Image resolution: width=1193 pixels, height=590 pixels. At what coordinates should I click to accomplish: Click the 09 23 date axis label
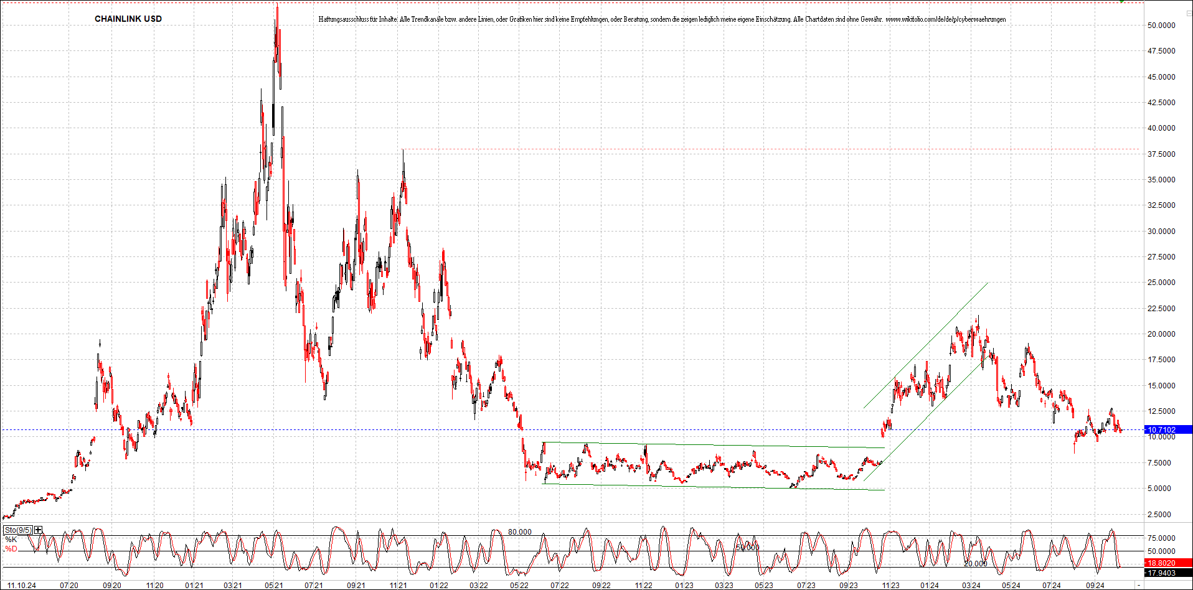849,586
